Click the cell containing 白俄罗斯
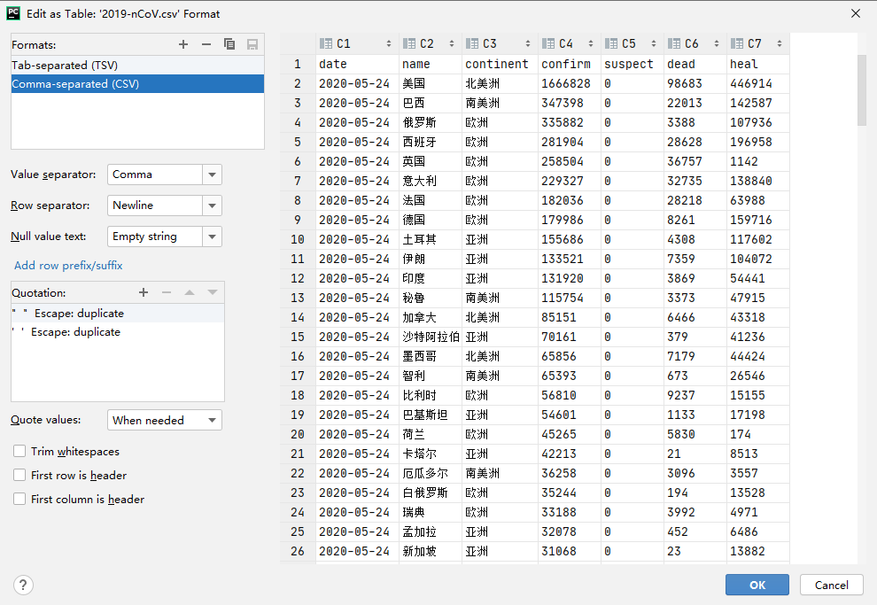877x605 pixels. pos(431,493)
